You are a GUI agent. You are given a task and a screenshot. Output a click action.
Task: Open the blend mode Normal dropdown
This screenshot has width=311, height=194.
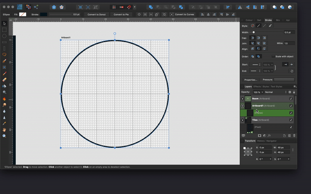coord(276,92)
